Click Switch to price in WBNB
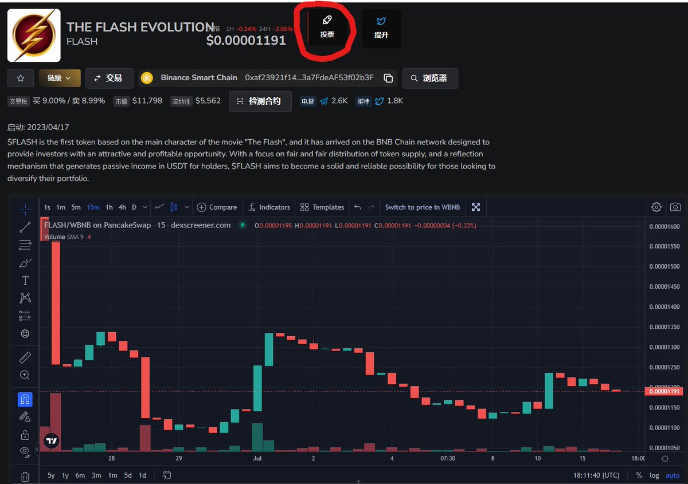This screenshot has width=688, height=484. click(x=423, y=207)
